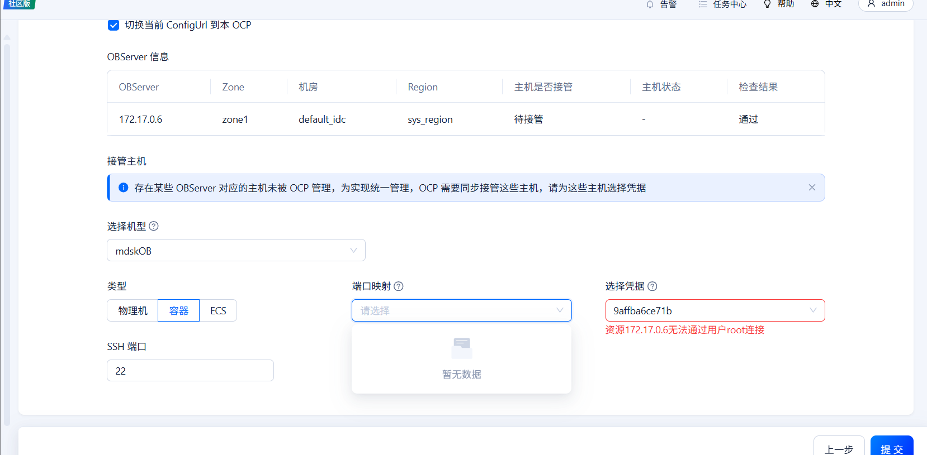Open the 9affba6ce71b credential dropdown

(x=715, y=310)
